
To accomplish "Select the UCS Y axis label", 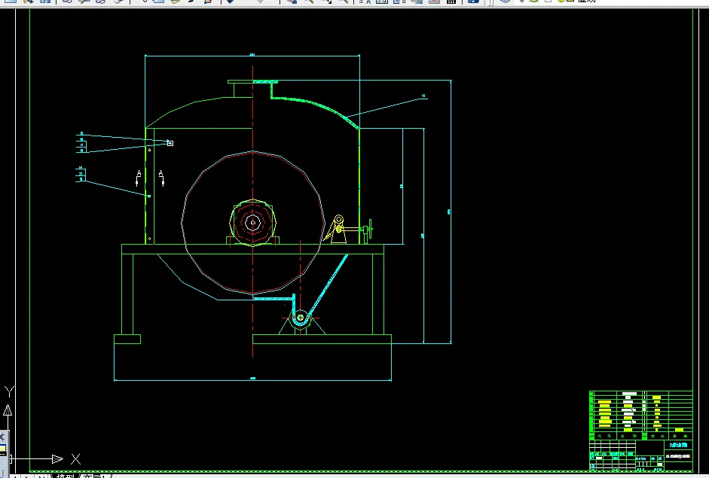I will coord(9,391).
